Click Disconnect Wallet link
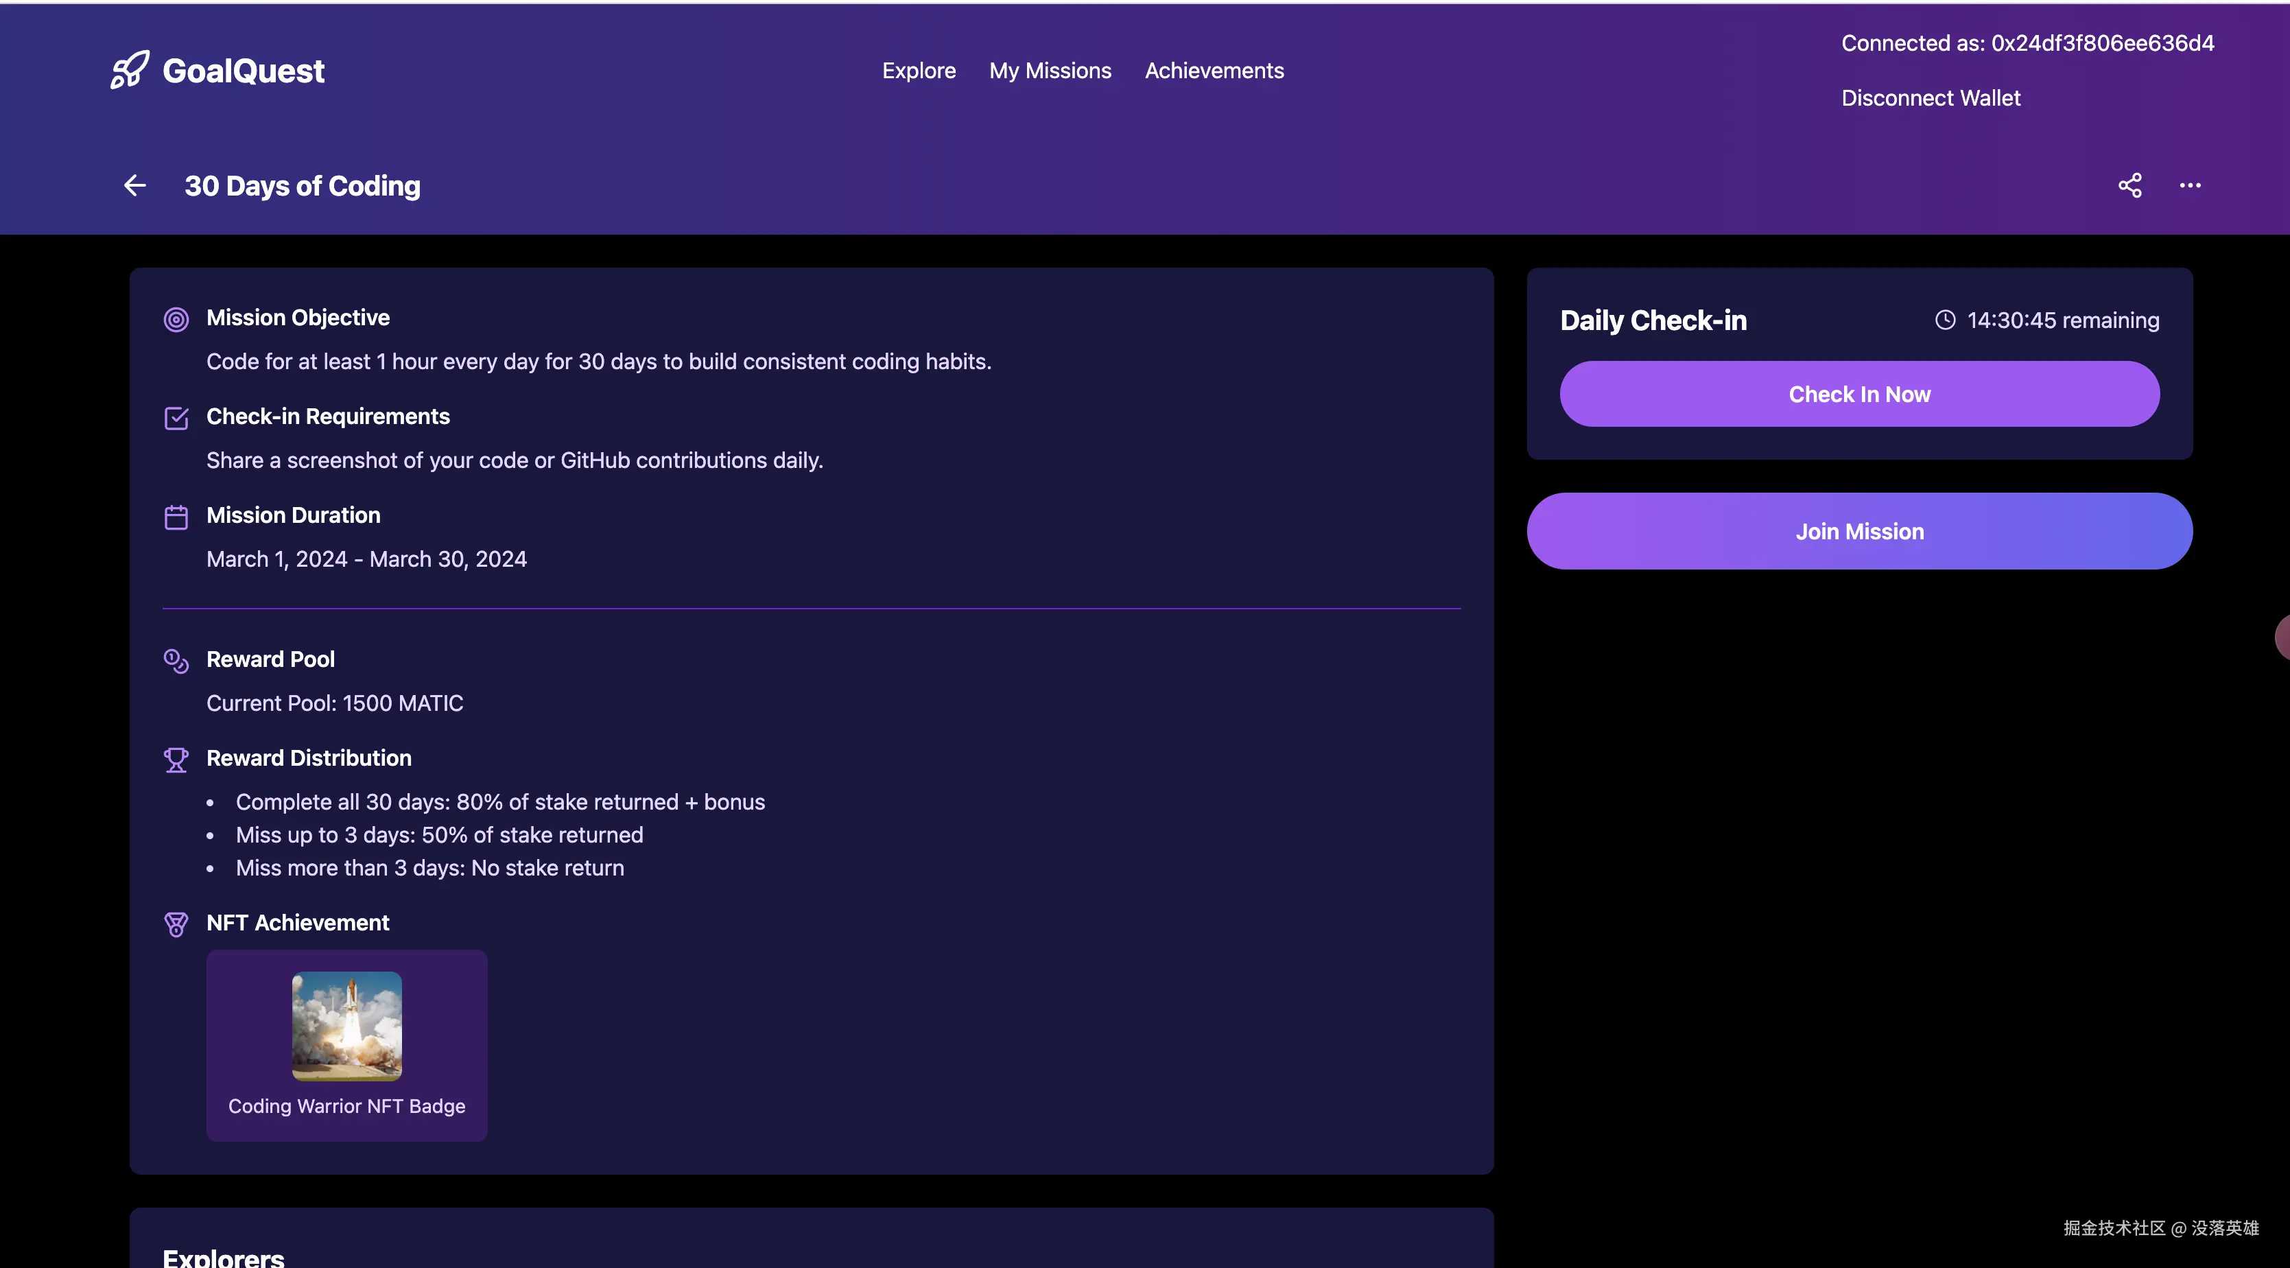 (x=1930, y=99)
